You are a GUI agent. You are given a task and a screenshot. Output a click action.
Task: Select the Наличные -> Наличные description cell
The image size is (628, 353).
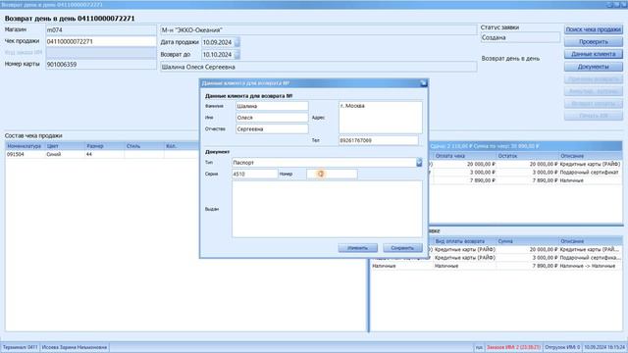[x=591, y=266]
